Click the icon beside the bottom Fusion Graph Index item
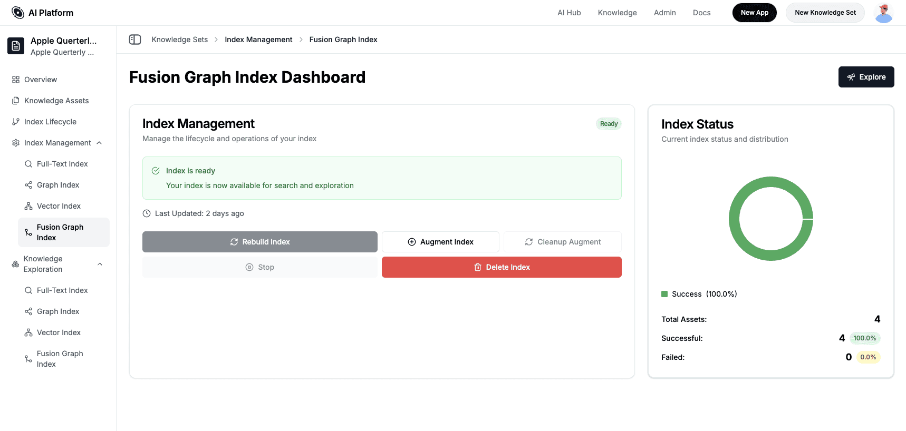 pyautogui.click(x=28, y=359)
